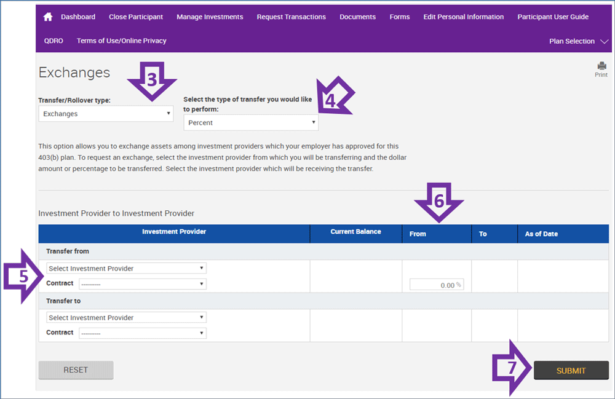Screen dimensions: 615x399
Task: Click the From percentage input field
Action: (436, 285)
